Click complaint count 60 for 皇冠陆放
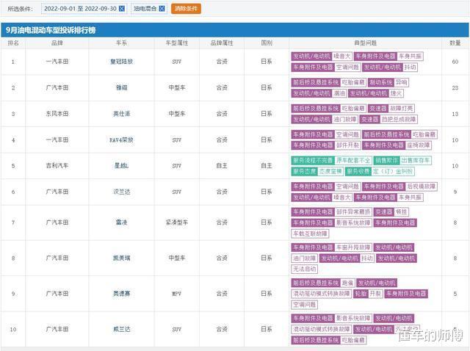Screen dimensions: 470x351 click(455, 62)
